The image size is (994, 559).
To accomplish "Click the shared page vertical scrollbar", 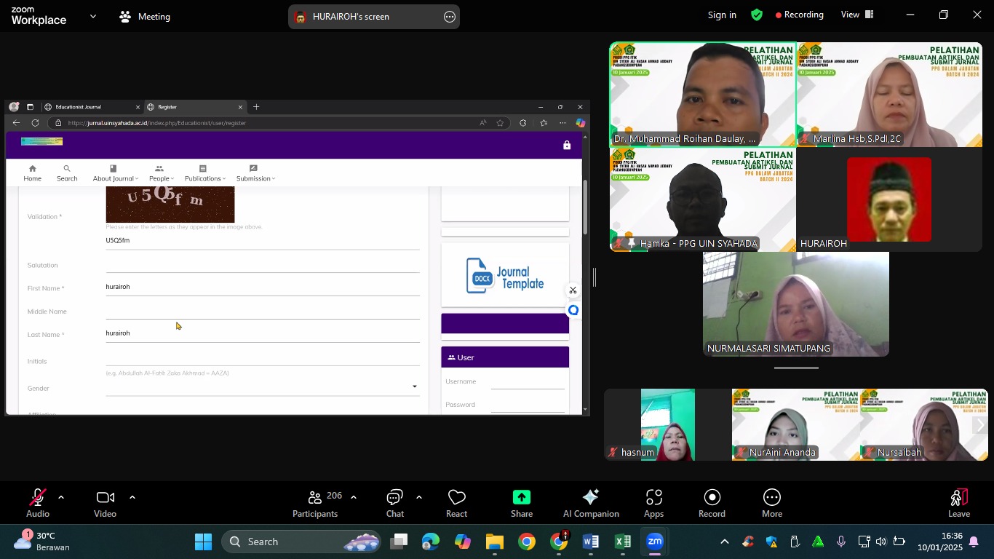I will (x=585, y=207).
